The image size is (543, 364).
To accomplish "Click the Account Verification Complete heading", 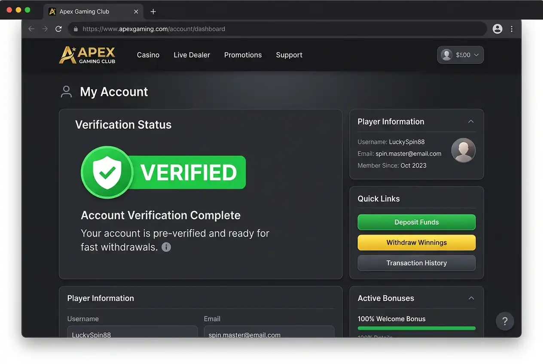I will (x=161, y=215).
